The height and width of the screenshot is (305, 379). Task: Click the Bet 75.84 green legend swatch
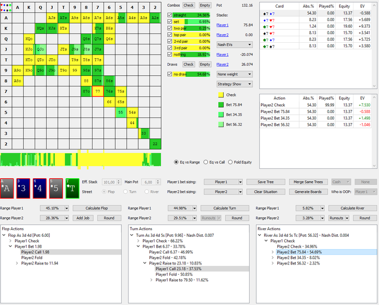pos(221,105)
